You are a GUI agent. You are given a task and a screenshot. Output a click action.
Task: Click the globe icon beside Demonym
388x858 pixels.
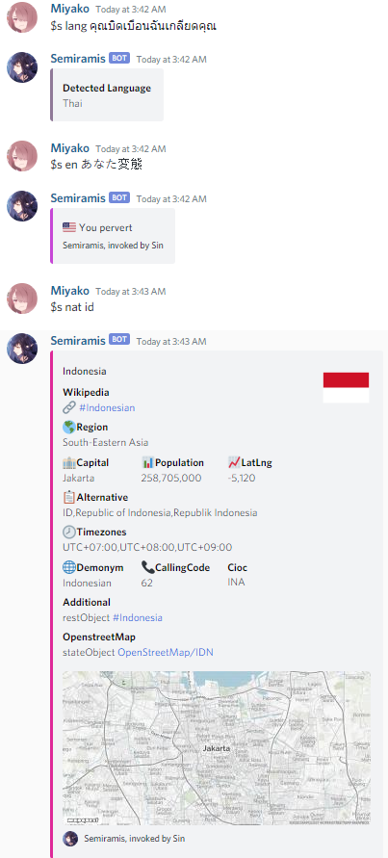[69, 567]
